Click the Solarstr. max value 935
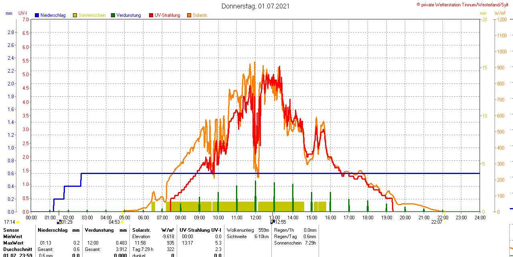The width and height of the screenshot is (513, 257). 170,243
